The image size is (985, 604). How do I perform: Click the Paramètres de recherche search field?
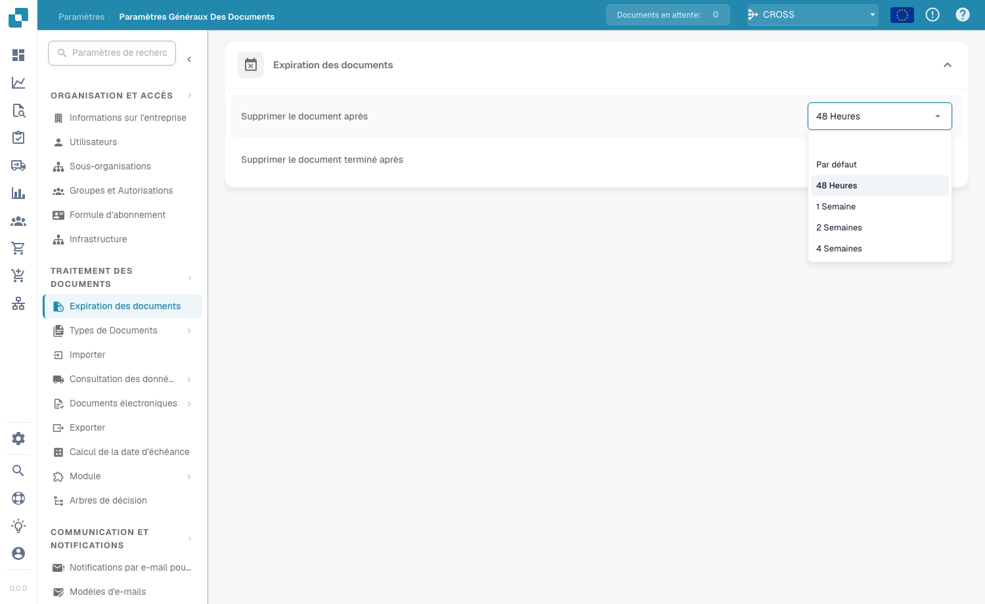112,53
